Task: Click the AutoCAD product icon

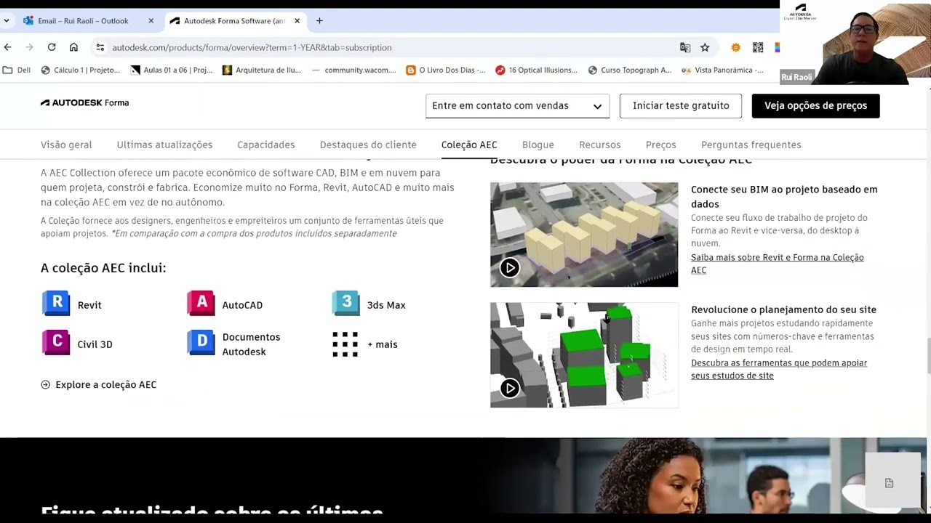Action: point(201,303)
